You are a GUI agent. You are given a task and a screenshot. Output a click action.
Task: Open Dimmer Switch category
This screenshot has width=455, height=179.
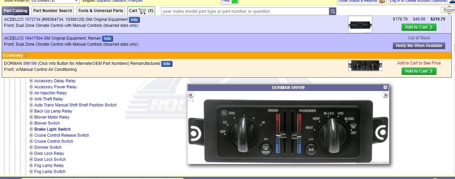pyautogui.click(x=48, y=147)
